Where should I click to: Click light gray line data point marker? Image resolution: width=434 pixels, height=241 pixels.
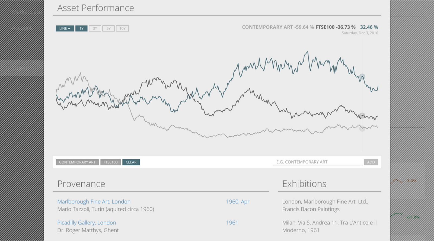click(x=362, y=128)
